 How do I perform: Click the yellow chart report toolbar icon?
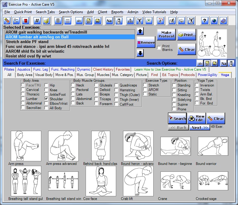click(x=46, y=21)
